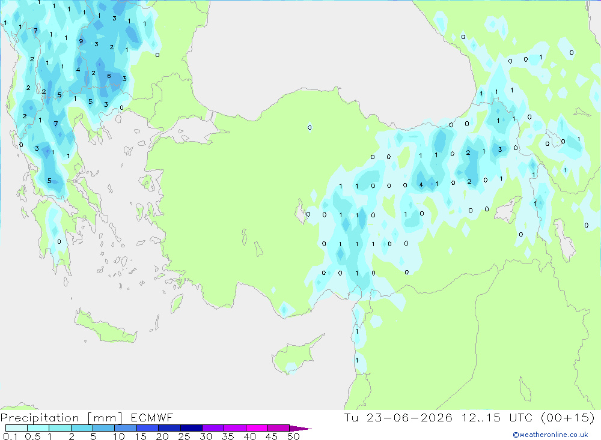Click the legend swatch between 40 and 45
601x440 pixels.
coord(257,428)
